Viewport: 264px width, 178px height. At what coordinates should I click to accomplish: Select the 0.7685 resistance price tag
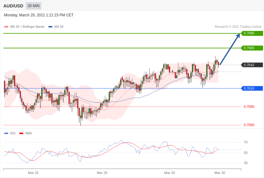click(x=252, y=33)
